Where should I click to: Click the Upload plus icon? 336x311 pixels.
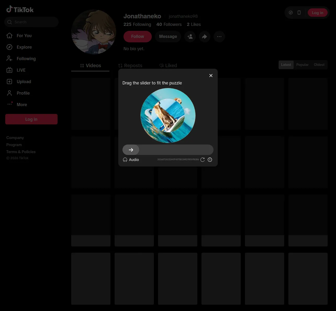pos(9,82)
